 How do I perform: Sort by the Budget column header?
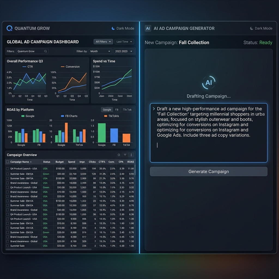pyautogui.click(x=59, y=162)
